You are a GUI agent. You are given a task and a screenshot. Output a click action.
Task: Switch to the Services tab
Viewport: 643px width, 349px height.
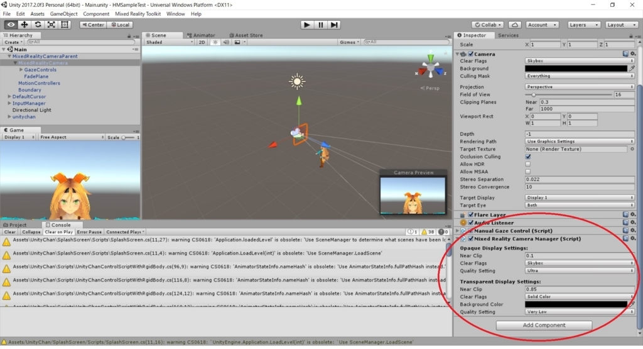coord(508,35)
